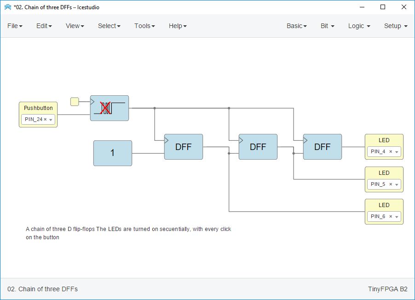The width and height of the screenshot is (415, 300).
Task: Select the rightmost DFF block
Action: point(322,147)
